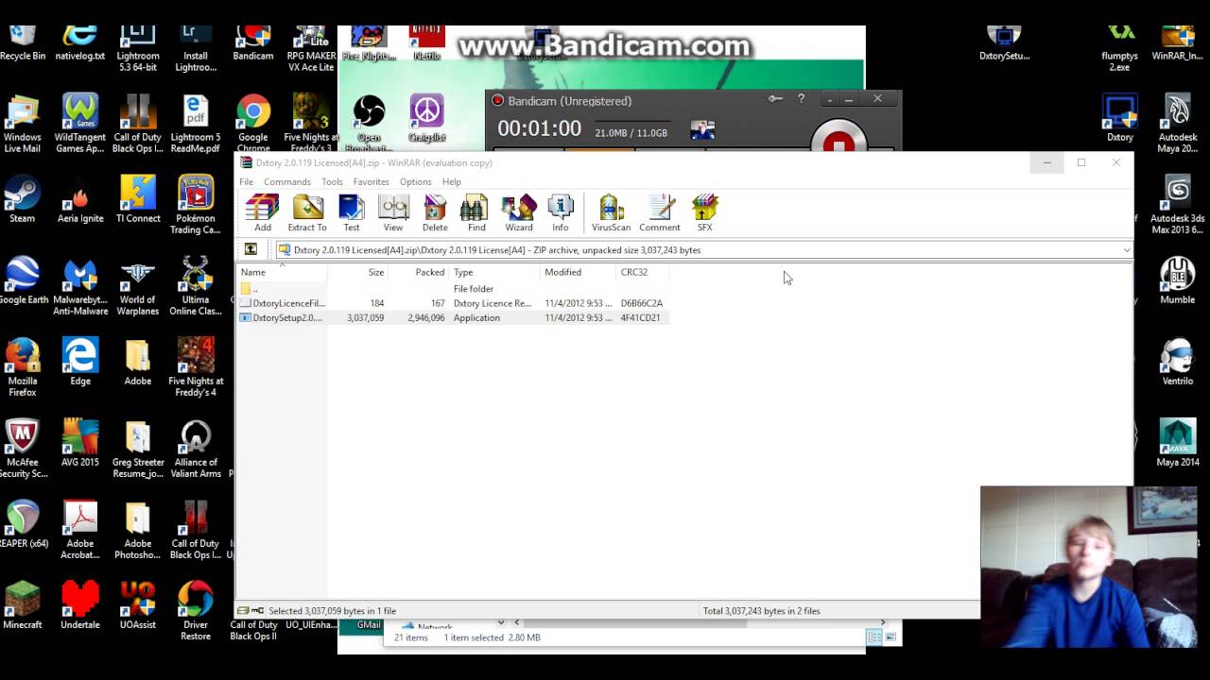This screenshot has height=680, width=1210.
Task: Open the REAPER (x64) desktop icon
Action: pos(23,525)
